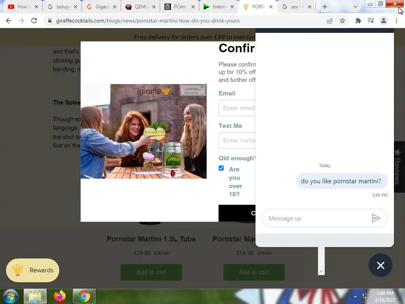This screenshot has height=304, width=405.
Task: Open the media control playlist icon
Action: 371,21
